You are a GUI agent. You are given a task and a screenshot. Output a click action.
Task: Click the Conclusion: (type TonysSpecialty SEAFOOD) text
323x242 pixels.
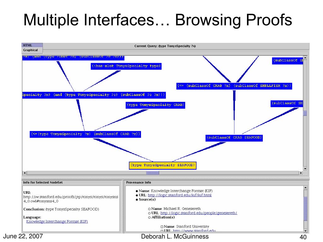click(x=61, y=209)
